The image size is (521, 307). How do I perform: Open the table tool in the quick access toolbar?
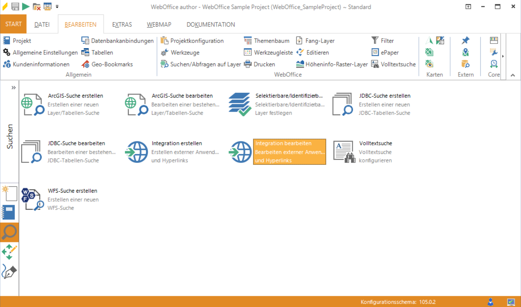47,6
